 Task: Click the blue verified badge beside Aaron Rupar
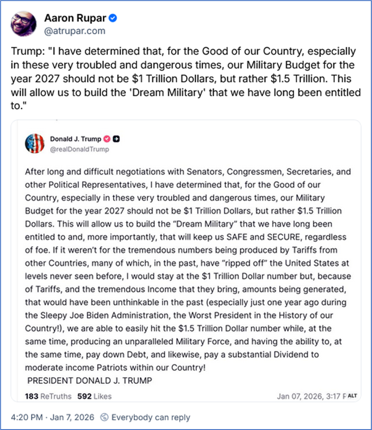point(114,19)
